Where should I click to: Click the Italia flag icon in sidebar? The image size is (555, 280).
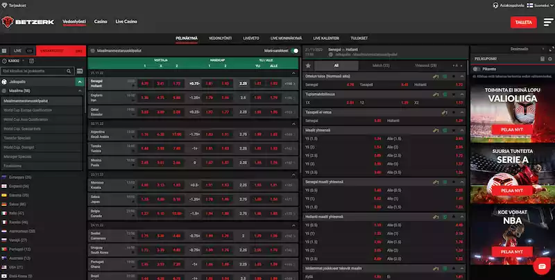point(4,213)
